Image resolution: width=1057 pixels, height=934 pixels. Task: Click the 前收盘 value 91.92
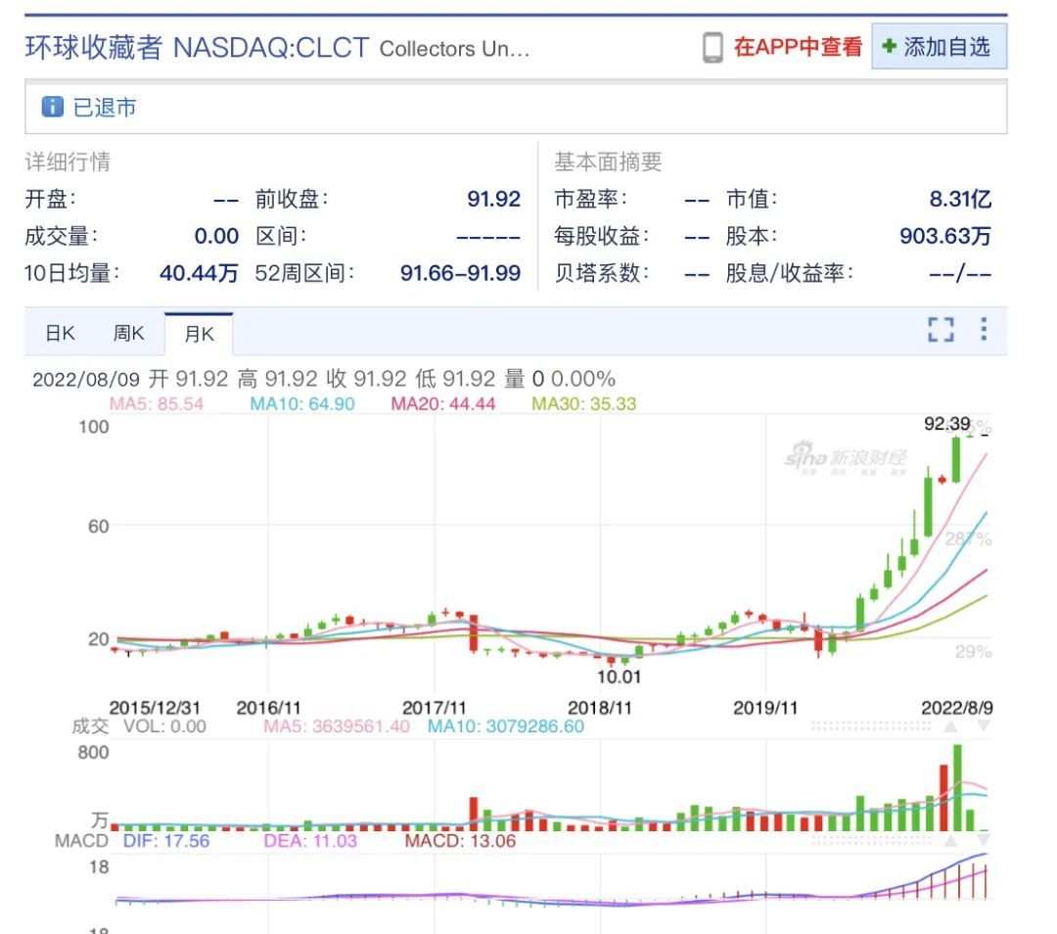tap(493, 199)
